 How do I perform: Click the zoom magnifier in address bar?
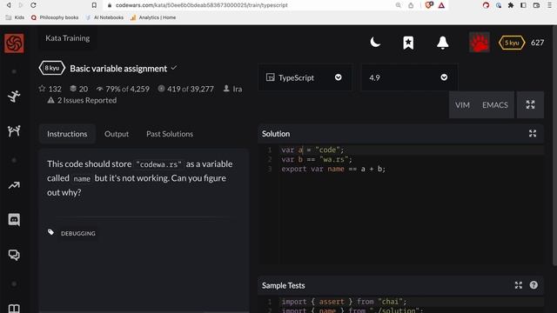[399, 5]
